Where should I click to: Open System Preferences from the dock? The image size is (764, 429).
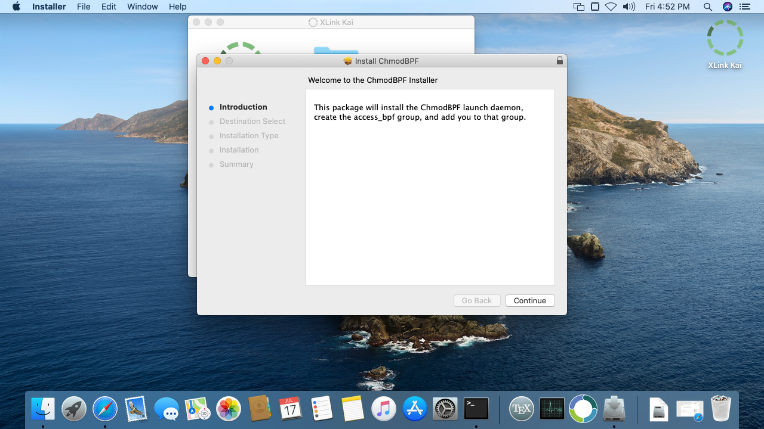click(x=445, y=409)
